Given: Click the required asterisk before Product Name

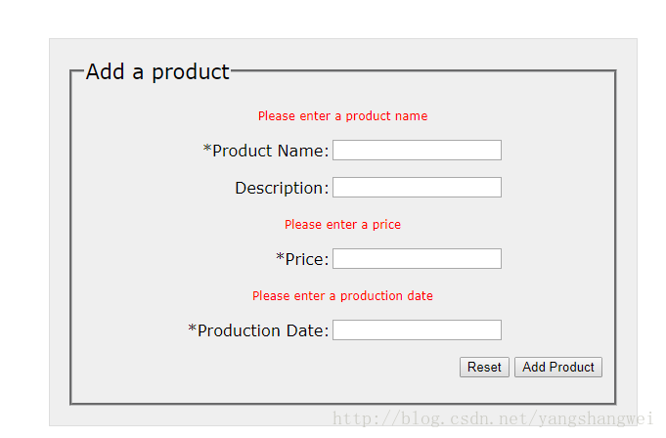Looking at the screenshot, I should 207,150.
